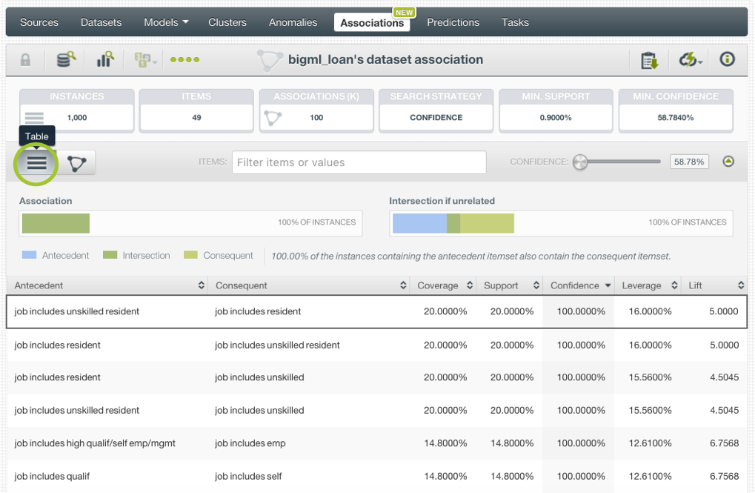Switch to the Table view
The image size is (755, 493).
point(36,163)
